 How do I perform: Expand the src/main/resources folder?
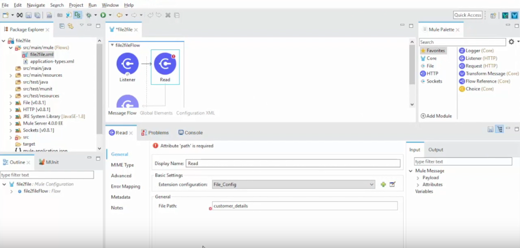click(11, 75)
